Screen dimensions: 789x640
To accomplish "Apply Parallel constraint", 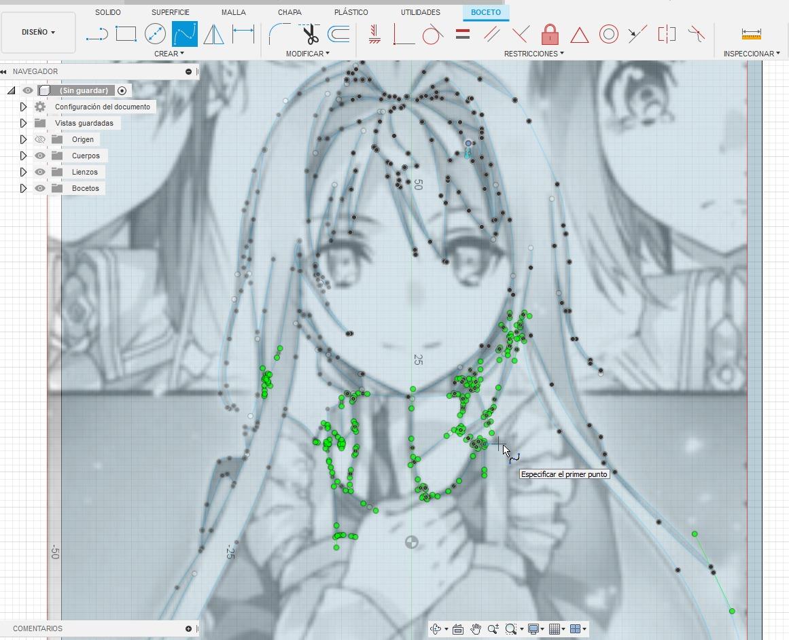I will pyautogui.click(x=491, y=34).
